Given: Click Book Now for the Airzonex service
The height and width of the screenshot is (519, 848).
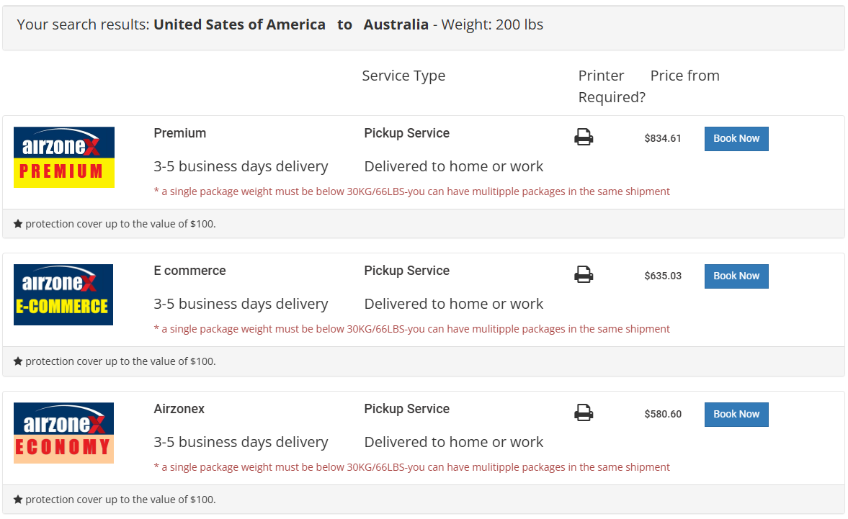Looking at the screenshot, I should tap(736, 414).
